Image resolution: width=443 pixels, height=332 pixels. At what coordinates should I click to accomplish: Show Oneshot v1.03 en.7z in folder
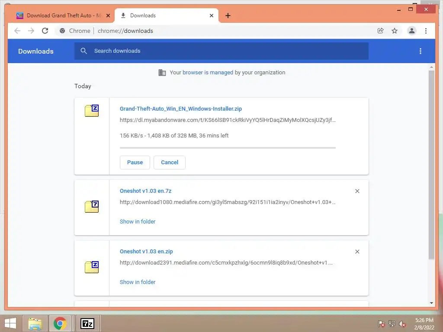(138, 222)
